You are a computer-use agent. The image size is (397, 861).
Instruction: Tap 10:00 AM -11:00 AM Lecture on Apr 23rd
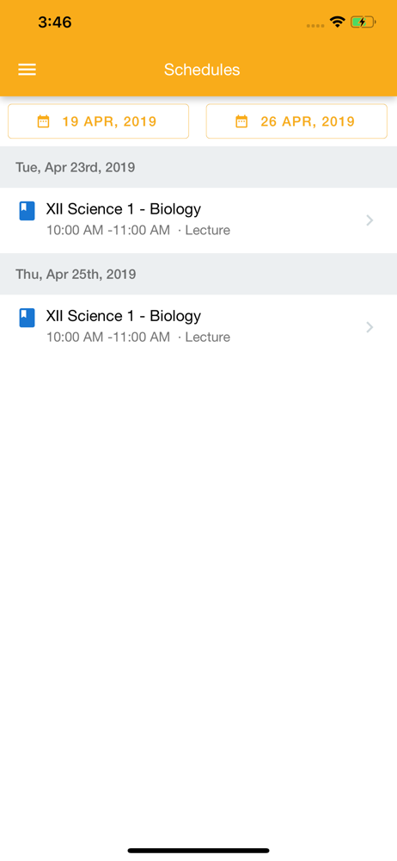[138, 230]
